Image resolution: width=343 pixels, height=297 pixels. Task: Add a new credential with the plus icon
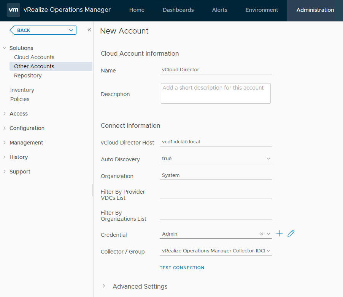(x=279, y=233)
